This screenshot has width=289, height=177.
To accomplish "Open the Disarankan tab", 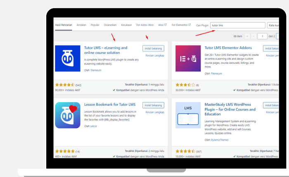I will 110,25.
